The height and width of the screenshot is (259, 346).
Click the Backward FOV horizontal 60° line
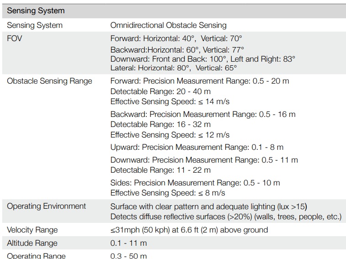[x=177, y=49]
